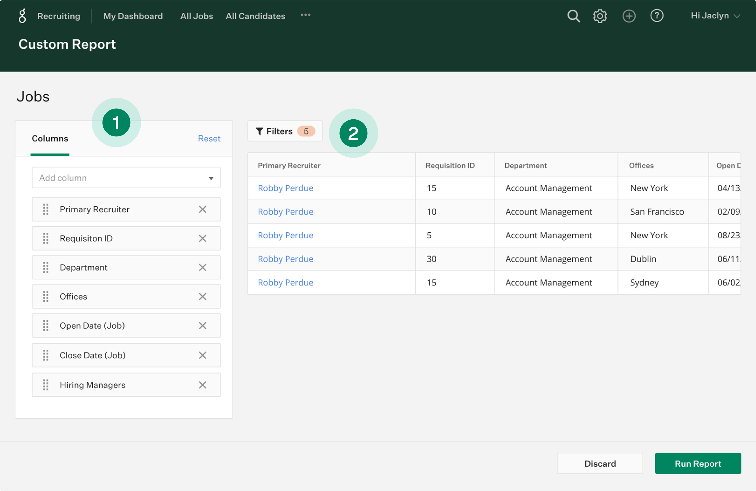Click the Run Report button

[x=698, y=463]
